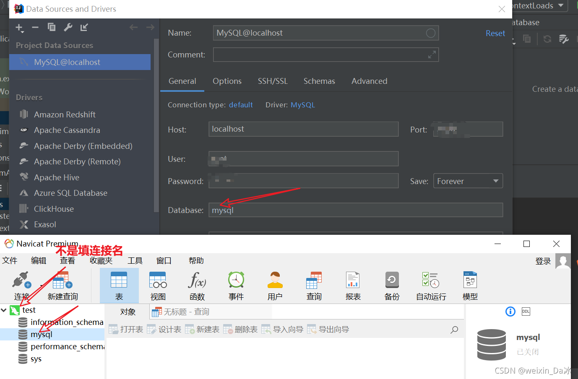Select the 表 table toolbar icon
This screenshot has height=379, width=578.
pyautogui.click(x=119, y=286)
